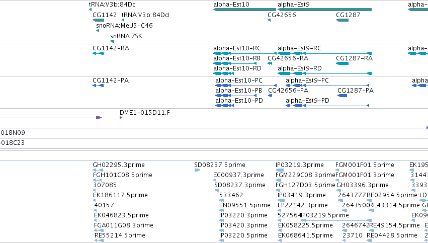Click the CG42656-RA transcript glyph
Image resolution: width=428 pixels, height=243 pixels.
(x=270, y=63)
